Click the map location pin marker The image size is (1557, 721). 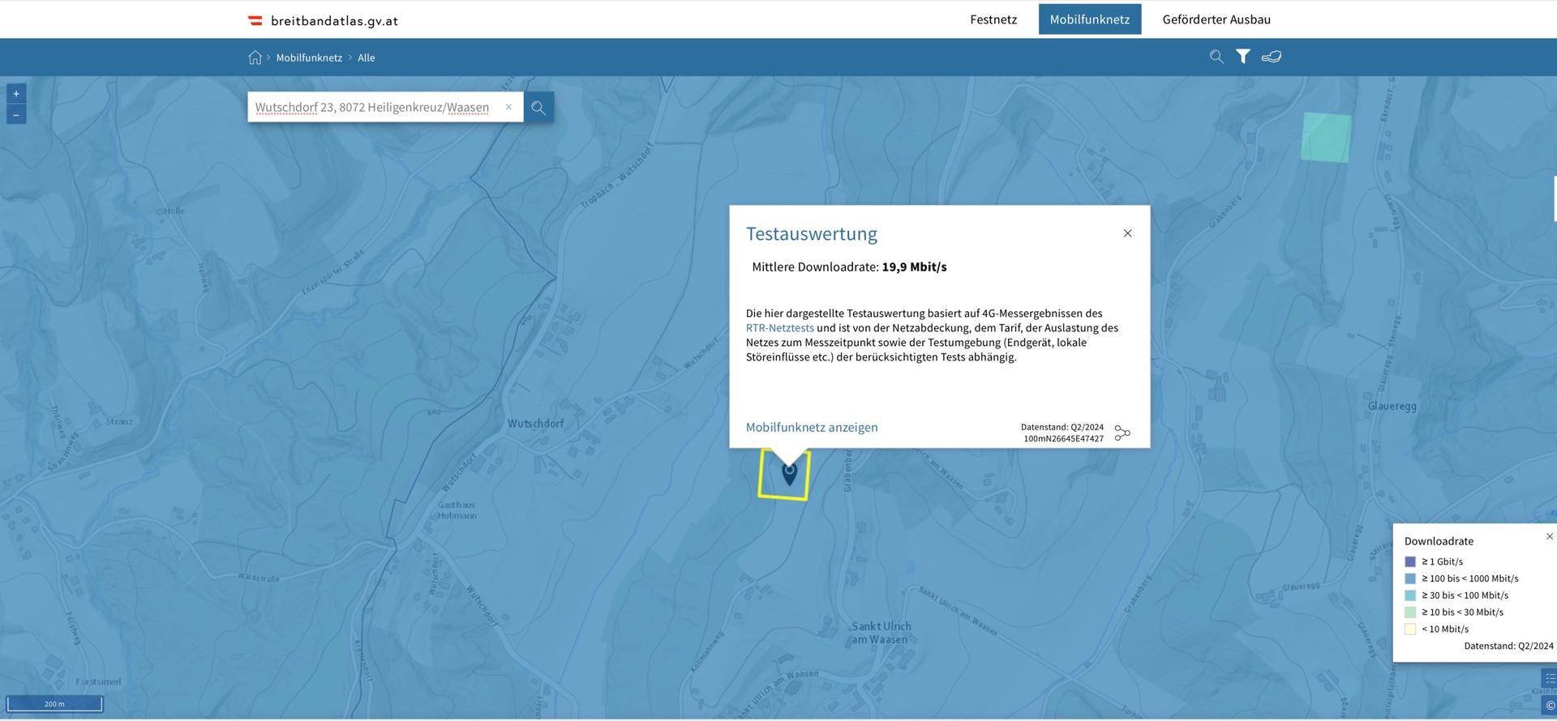[789, 473]
